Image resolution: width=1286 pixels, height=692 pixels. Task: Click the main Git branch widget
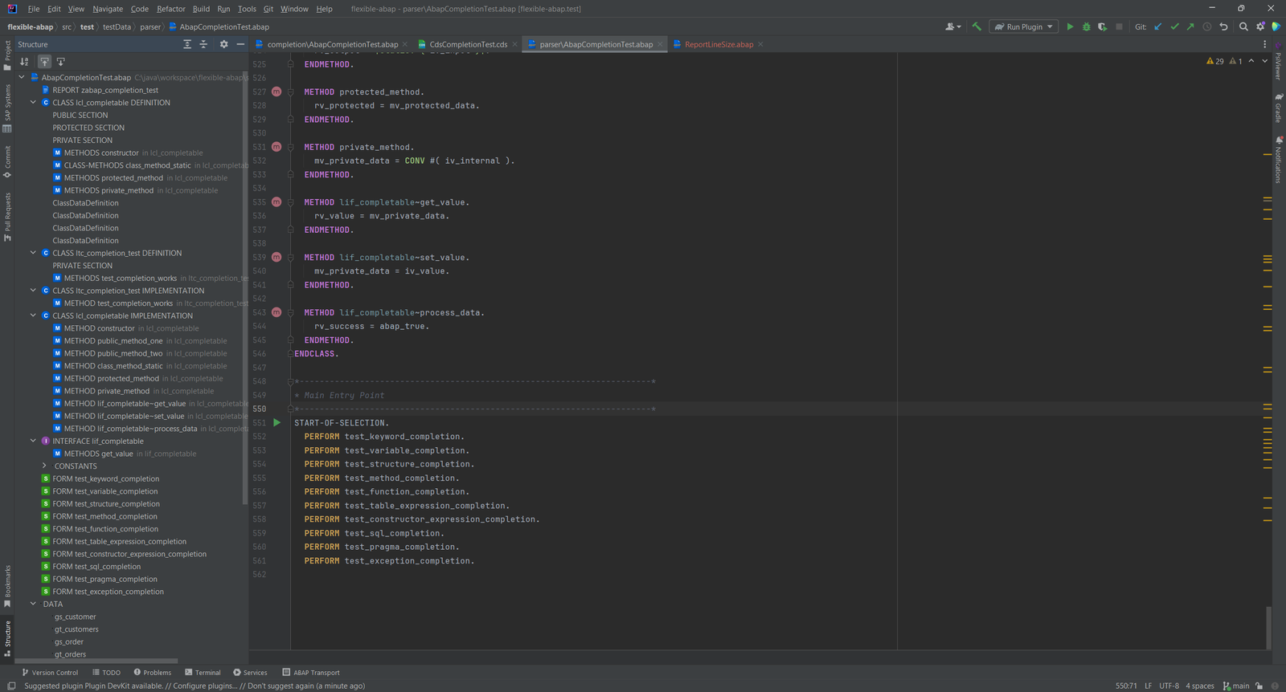[1236, 686]
